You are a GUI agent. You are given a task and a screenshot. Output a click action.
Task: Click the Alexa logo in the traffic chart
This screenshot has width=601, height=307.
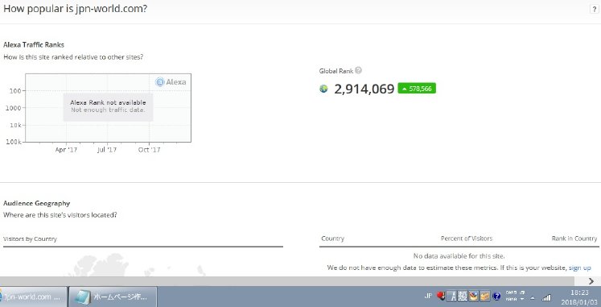(171, 81)
